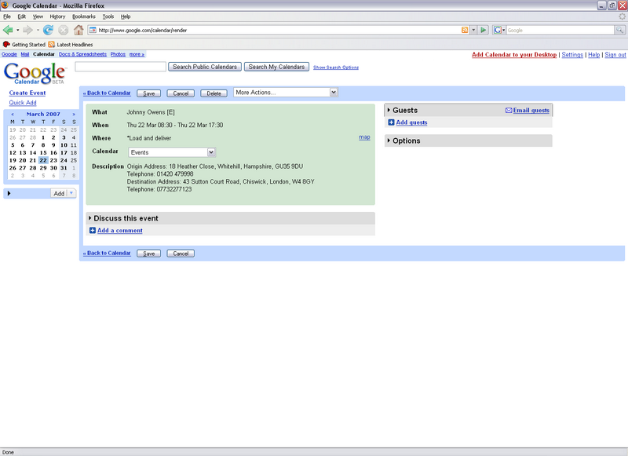The height and width of the screenshot is (456, 628).
Task: Click the browser Back arrow icon
Action: [9, 30]
